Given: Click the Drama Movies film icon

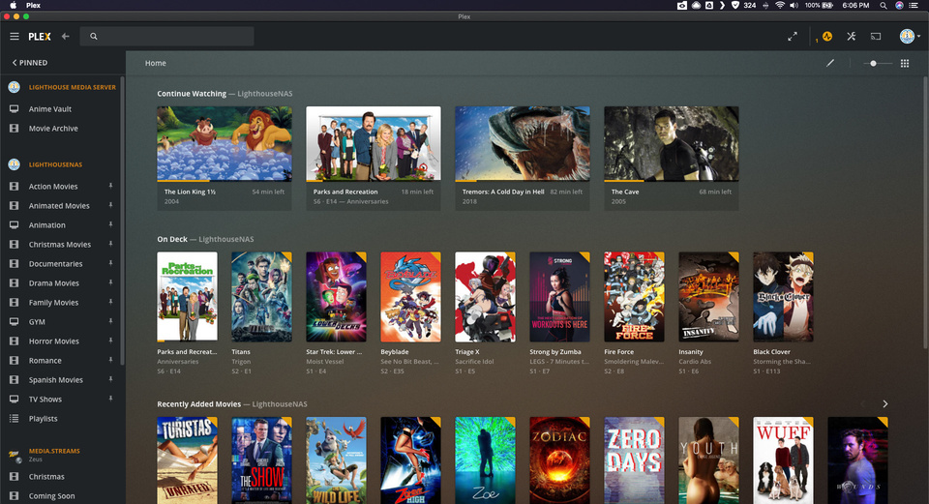Looking at the screenshot, I should (x=15, y=283).
